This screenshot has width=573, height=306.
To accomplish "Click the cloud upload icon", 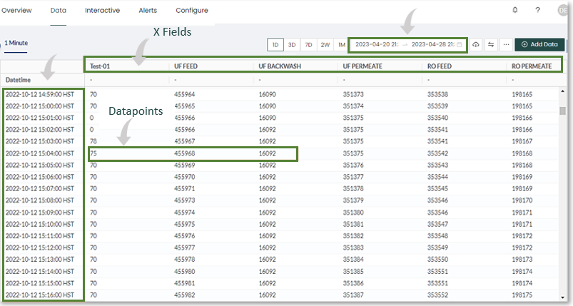I will pos(477,44).
